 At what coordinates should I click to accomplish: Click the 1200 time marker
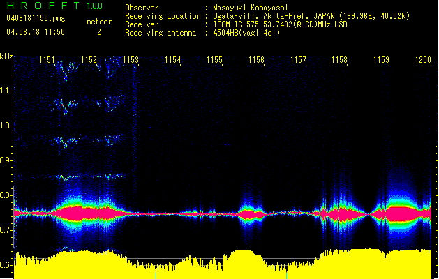[424, 59]
